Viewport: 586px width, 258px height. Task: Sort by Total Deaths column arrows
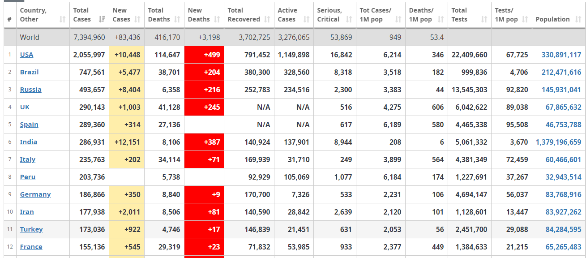pyautogui.click(x=177, y=19)
